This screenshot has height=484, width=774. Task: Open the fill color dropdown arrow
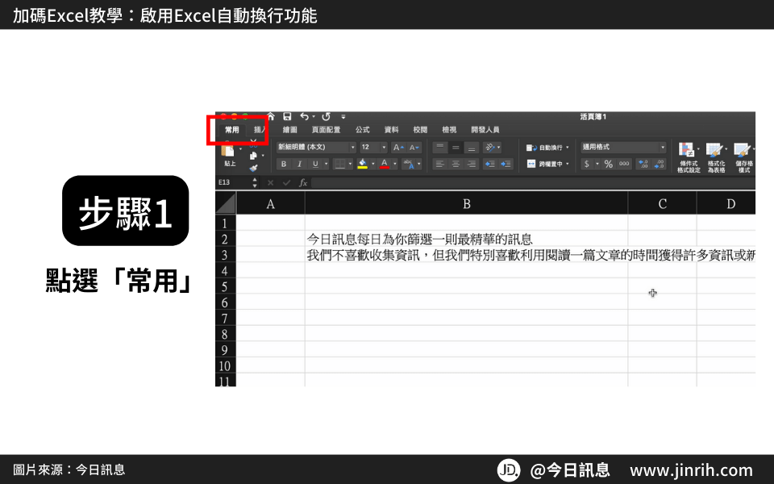373,164
